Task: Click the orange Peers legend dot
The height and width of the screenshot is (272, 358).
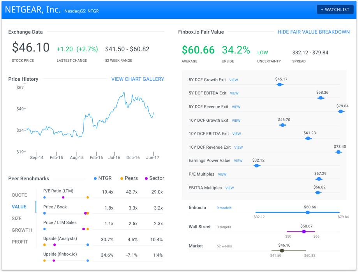Action: click(122, 178)
